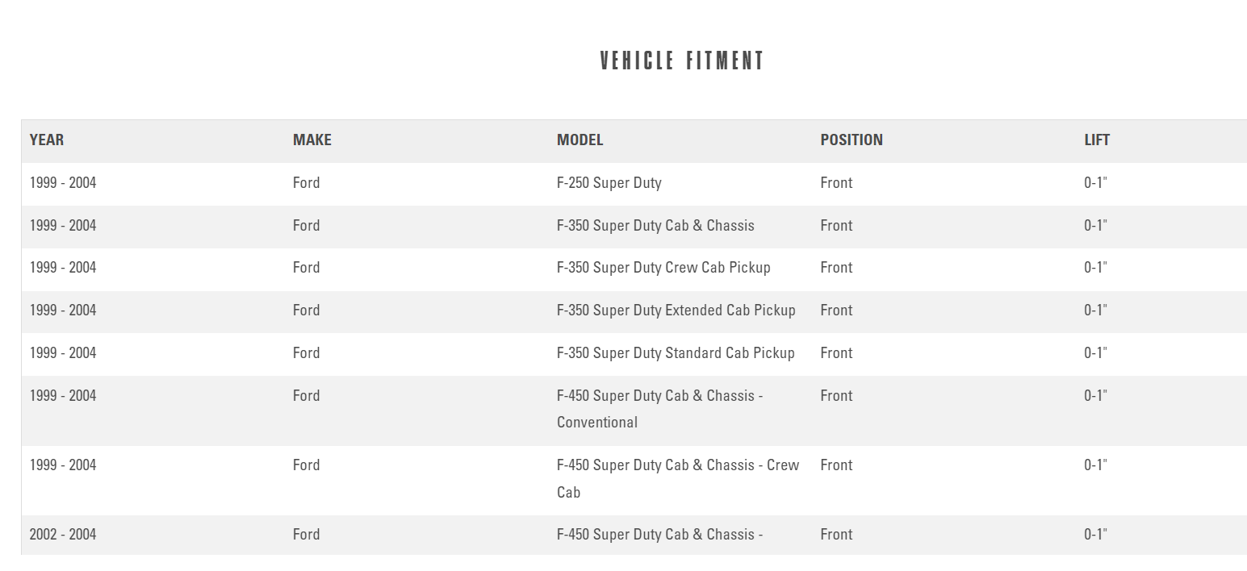
Task: Select F-450 Cab & Chassis Conventional cell
Action: pyautogui.click(x=659, y=408)
